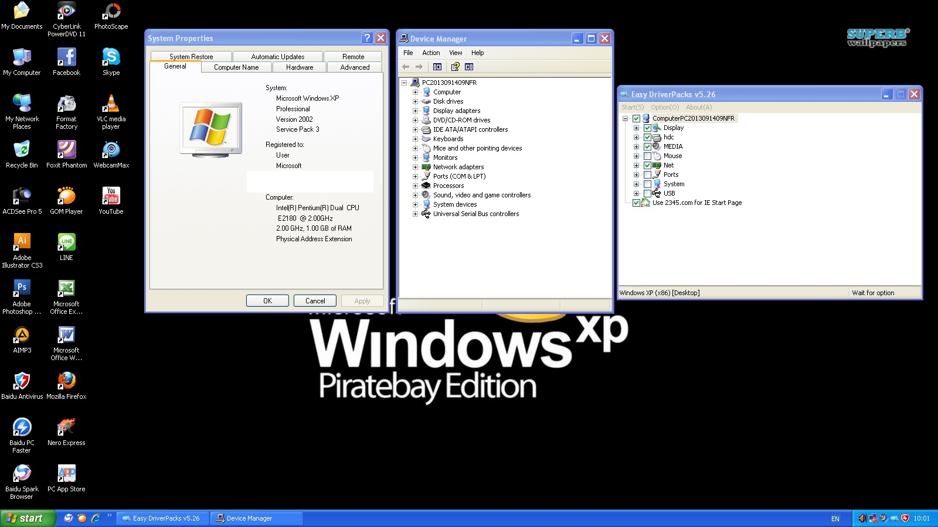Select the LINE desktop icon
Screen dimensions: 938x527
pos(66,247)
